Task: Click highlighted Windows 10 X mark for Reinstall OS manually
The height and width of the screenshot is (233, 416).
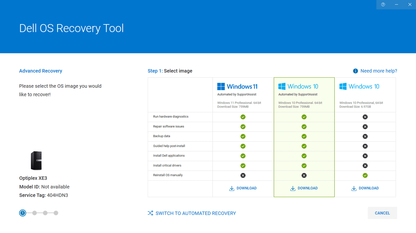Action: [304, 175]
